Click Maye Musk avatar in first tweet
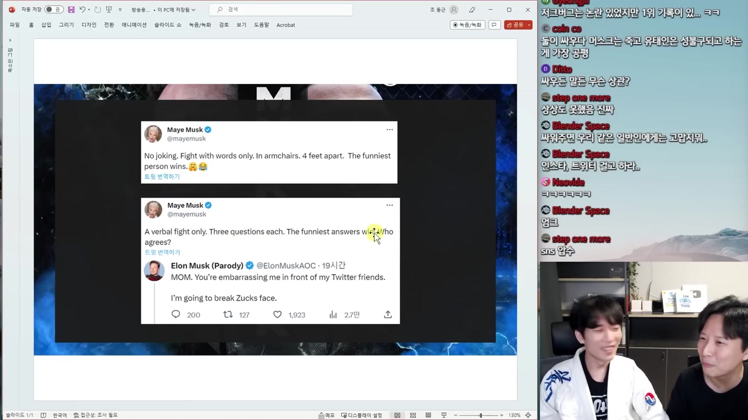 [x=153, y=134]
